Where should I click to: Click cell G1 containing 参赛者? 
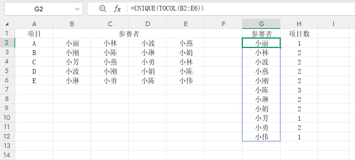261,34
